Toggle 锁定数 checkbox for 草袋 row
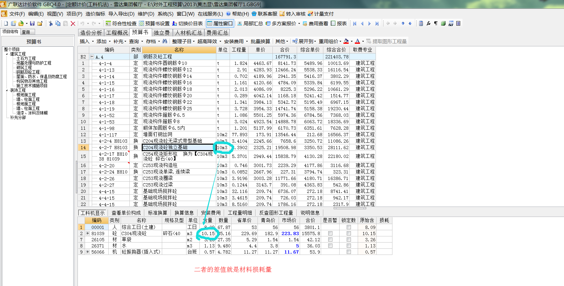Viewport: 564px width, 286px height. coord(349,240)
